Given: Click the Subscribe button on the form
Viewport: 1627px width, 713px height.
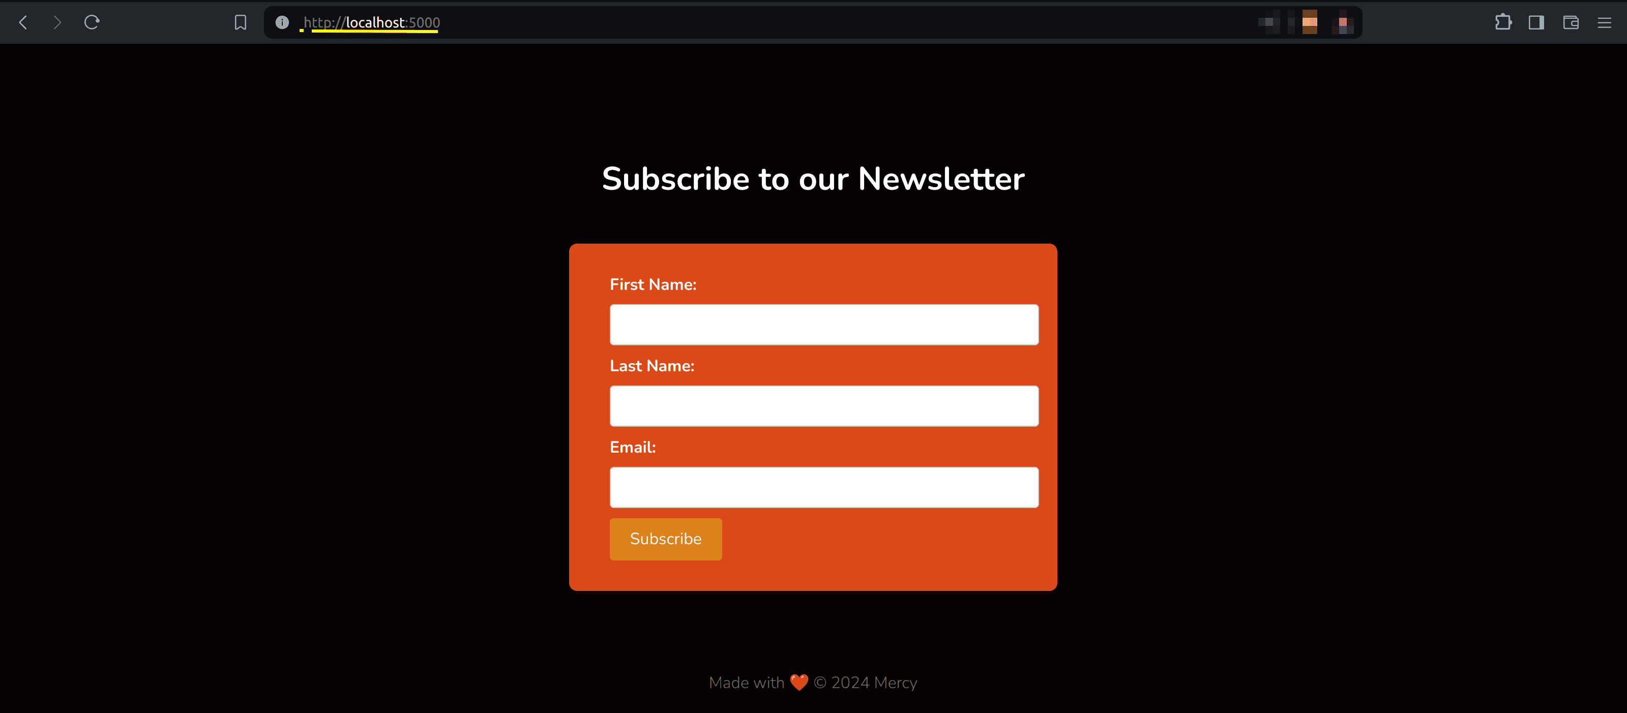Looking at the screenshot, I should [665, 539].
